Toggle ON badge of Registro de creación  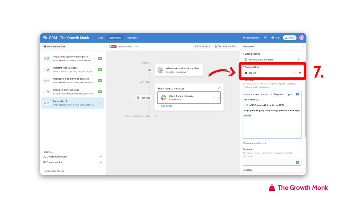[100, 59]
